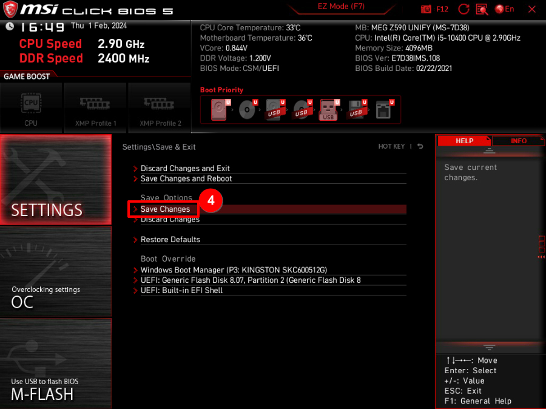Click the 'F1: General Help' hint
Viewport: 546px width, 409px height.
tap(478, 401)
